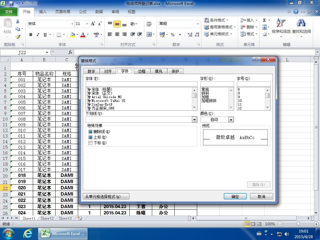Click the Sheet3 worksheet tab
This screenshot has height=240, width=320.
(65, 218)
